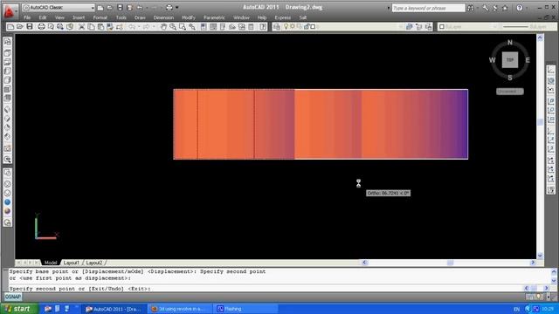
Task: Open the Flashing taskbar window
Action: click(246, 309)
